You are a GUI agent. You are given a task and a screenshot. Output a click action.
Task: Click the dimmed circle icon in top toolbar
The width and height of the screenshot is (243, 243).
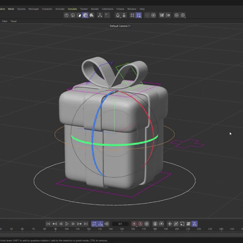[x=147, y=15]
